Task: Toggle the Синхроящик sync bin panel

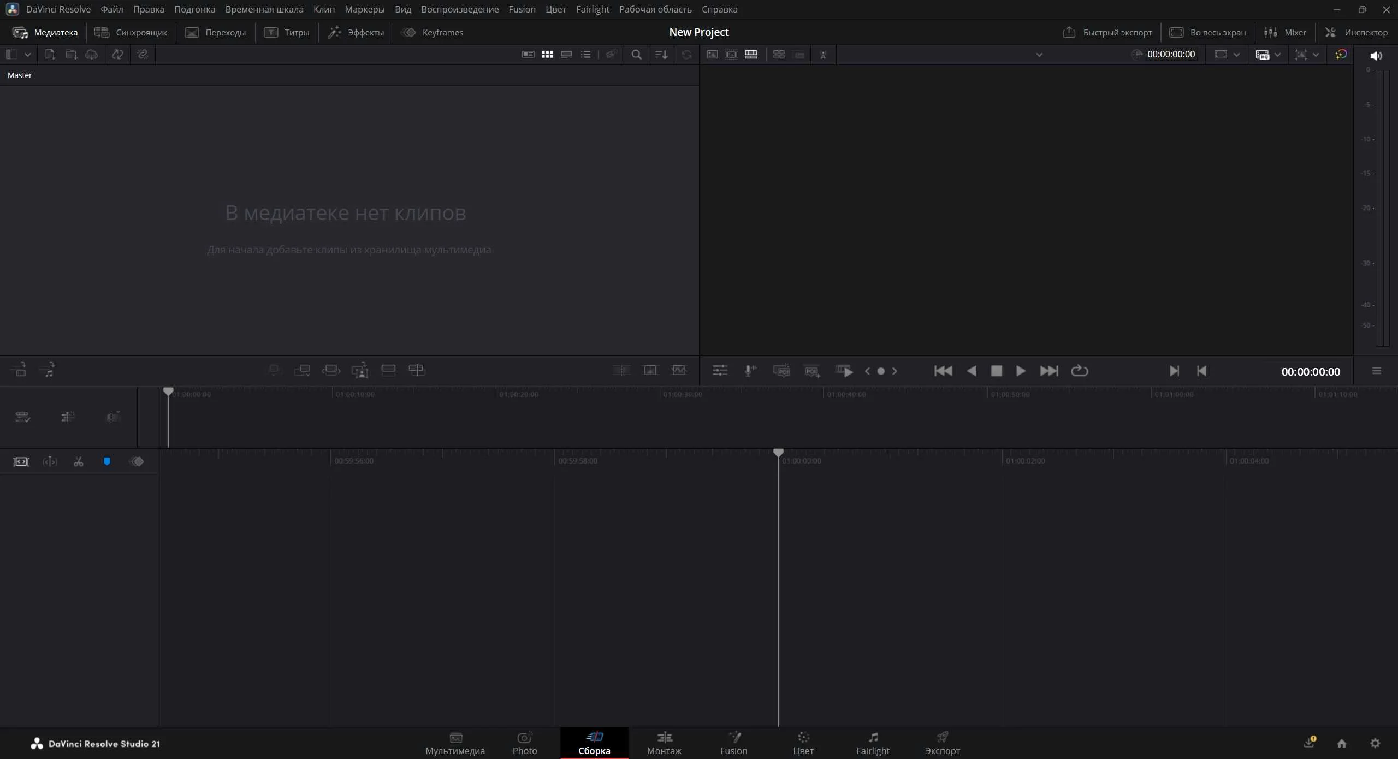Action: (x=131, y=32)
